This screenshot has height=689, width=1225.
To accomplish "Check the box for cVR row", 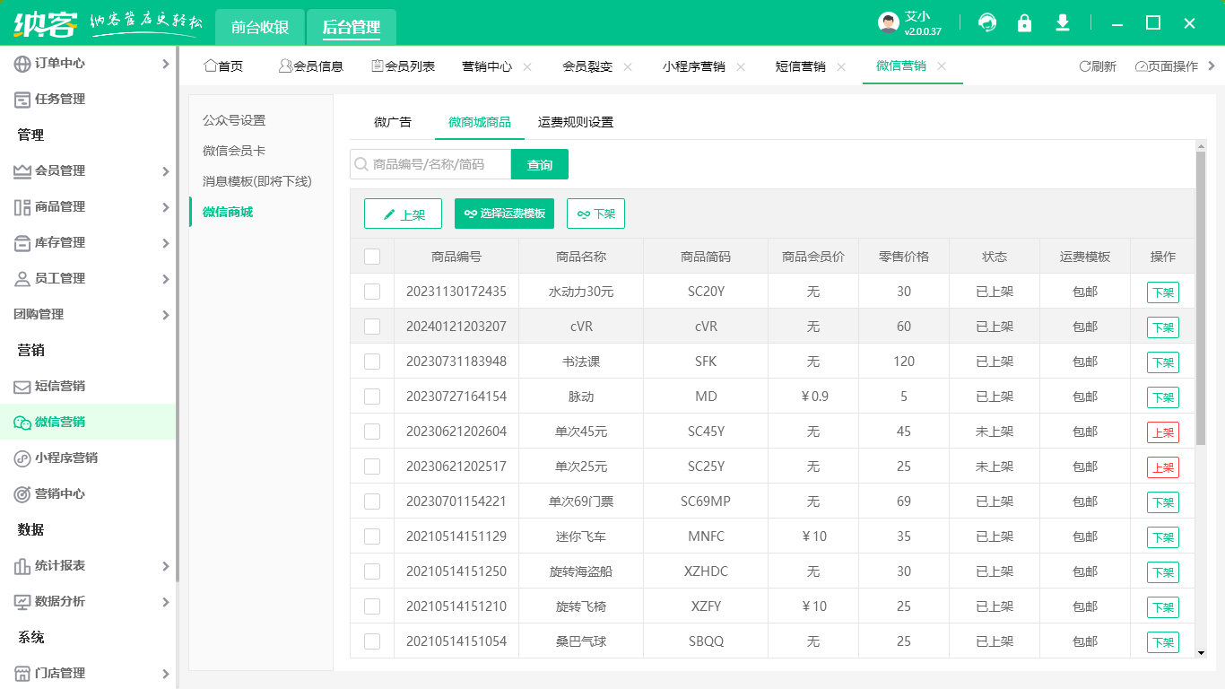I will [x=372, y=327].
